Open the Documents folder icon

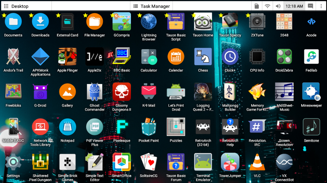click(13, 22)
